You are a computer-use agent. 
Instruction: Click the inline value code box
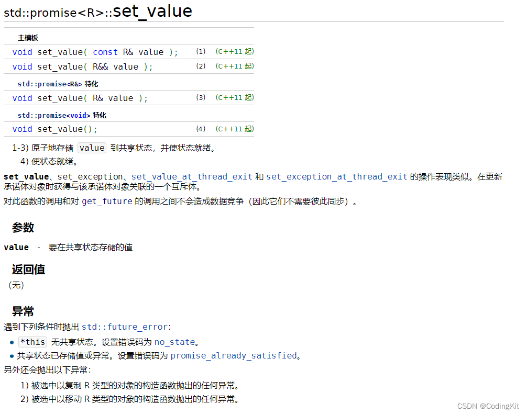click(92, 148)
